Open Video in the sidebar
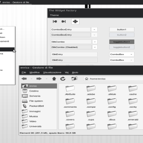The height and width of the screenshot is (143, 143). (x=39, y=121)
